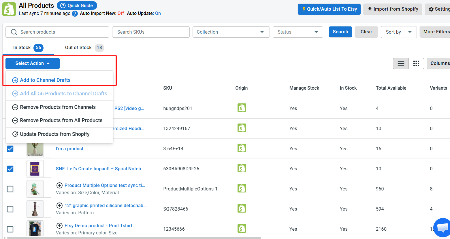Switch to grid view icon
The image size is (450, 239).
click(416, 63)
